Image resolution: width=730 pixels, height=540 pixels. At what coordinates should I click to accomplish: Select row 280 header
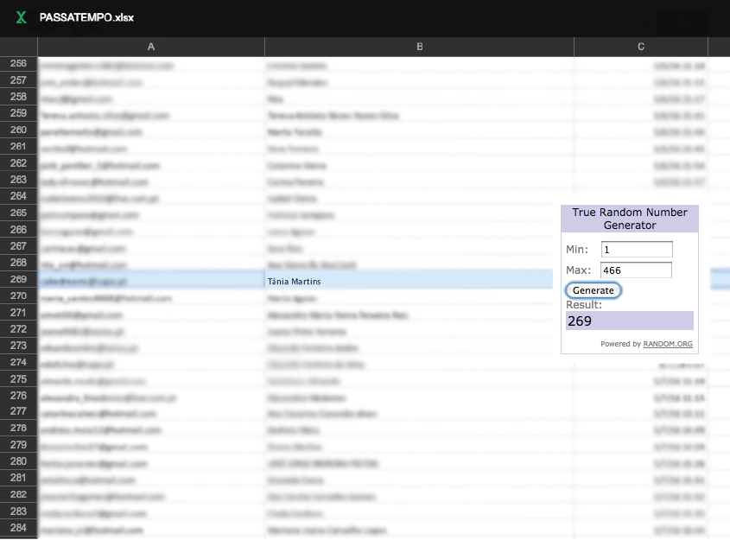[x=18, y=462]
